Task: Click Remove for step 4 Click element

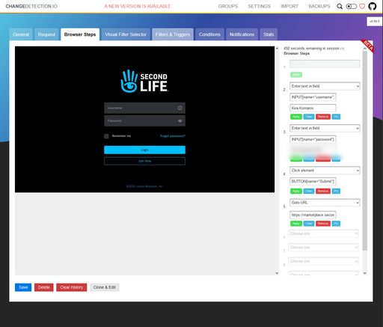Action: tap(323, 191)
